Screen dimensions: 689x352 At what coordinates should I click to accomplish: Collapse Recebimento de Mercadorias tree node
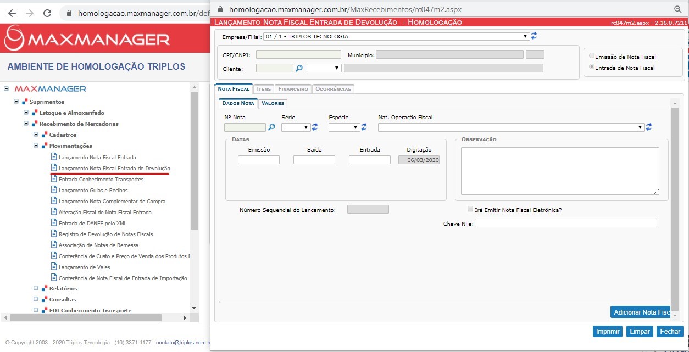click(26, 124)
